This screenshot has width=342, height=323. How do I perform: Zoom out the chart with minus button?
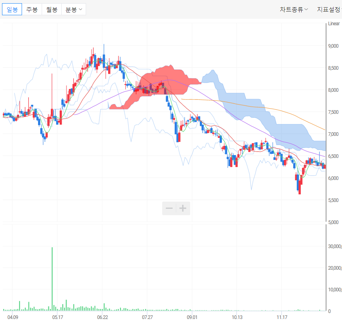169,208
